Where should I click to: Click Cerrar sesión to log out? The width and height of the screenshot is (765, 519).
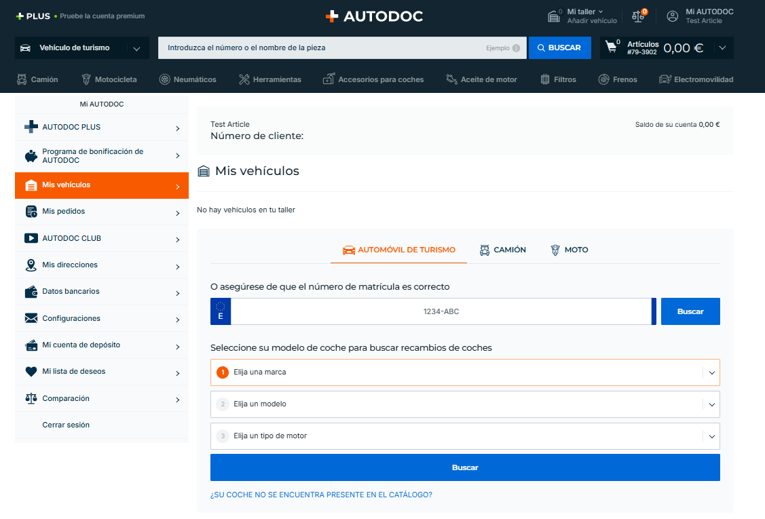pos(66,425)
